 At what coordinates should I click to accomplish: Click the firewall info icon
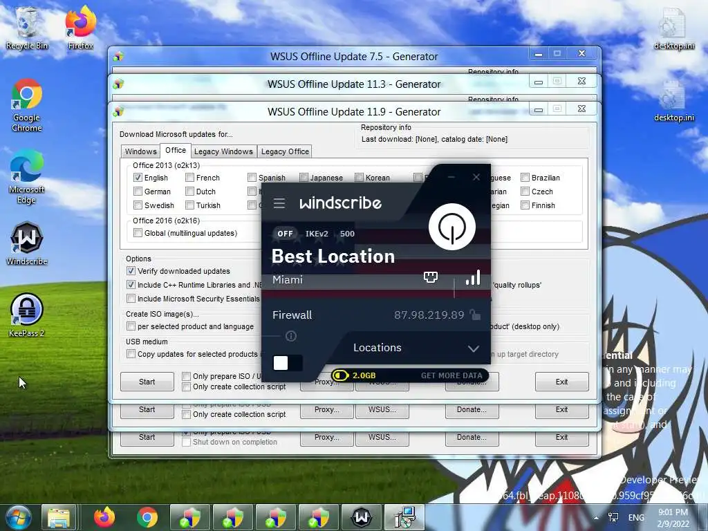291,336
